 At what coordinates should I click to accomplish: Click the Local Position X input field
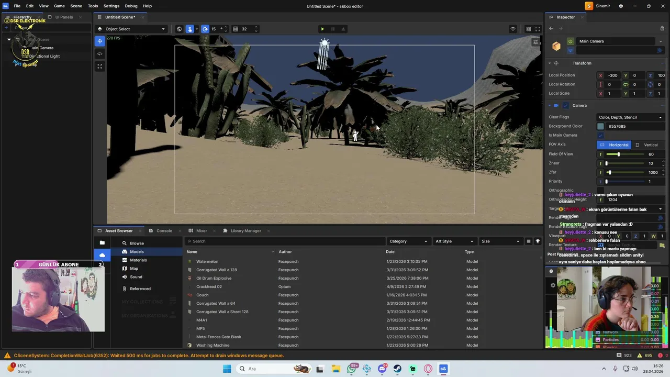[613, 75]
